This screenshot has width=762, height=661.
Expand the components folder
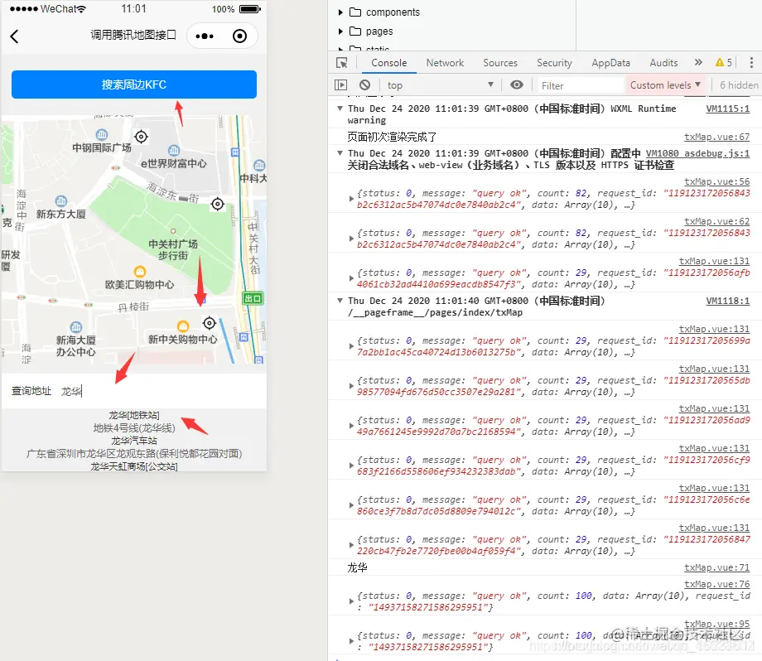coord(340,12)
